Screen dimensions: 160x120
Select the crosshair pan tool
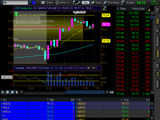tap(3, 92)
